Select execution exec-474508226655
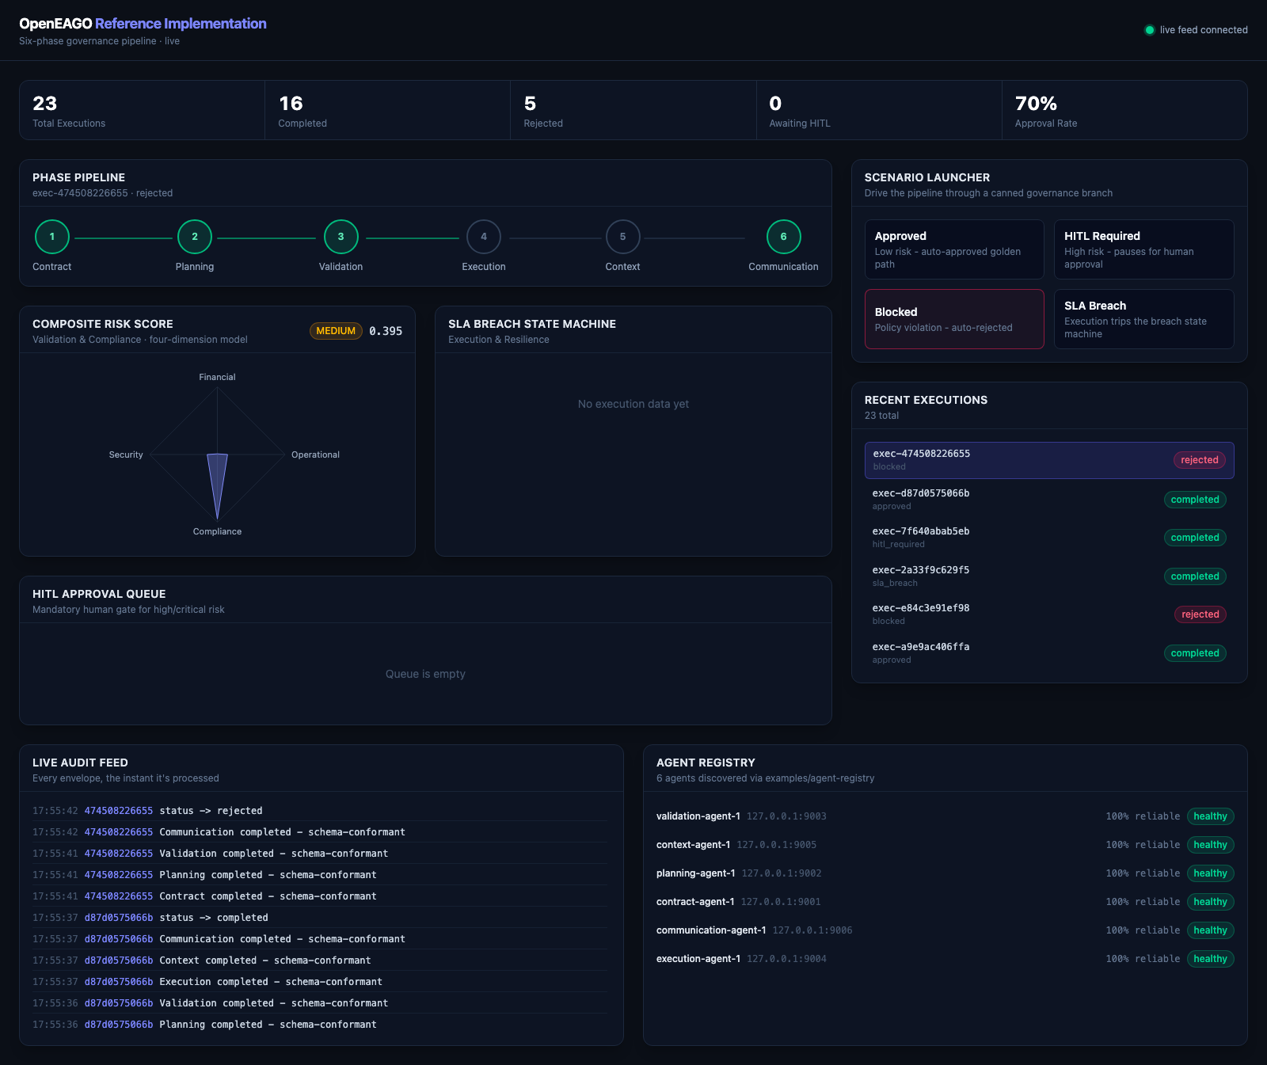The image size is (1267, 1065). pyautogui.click(x=1049, y=460)
